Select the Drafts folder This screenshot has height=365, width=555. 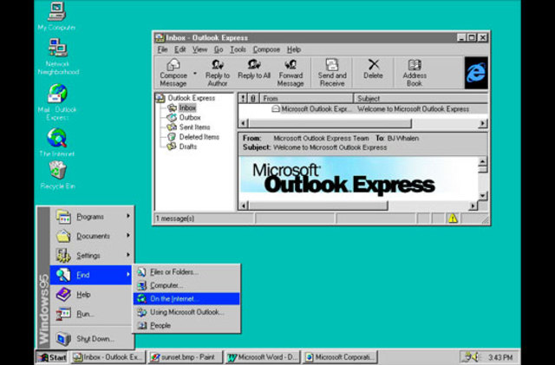click(182, 147)
